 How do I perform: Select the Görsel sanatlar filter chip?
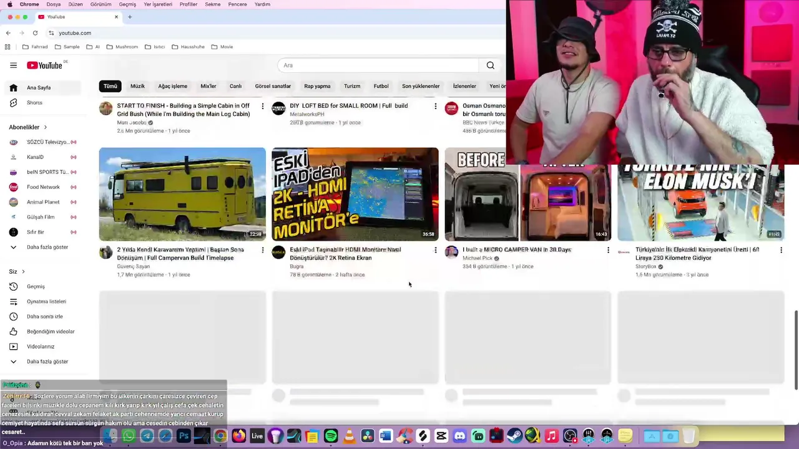pos(273,86)
